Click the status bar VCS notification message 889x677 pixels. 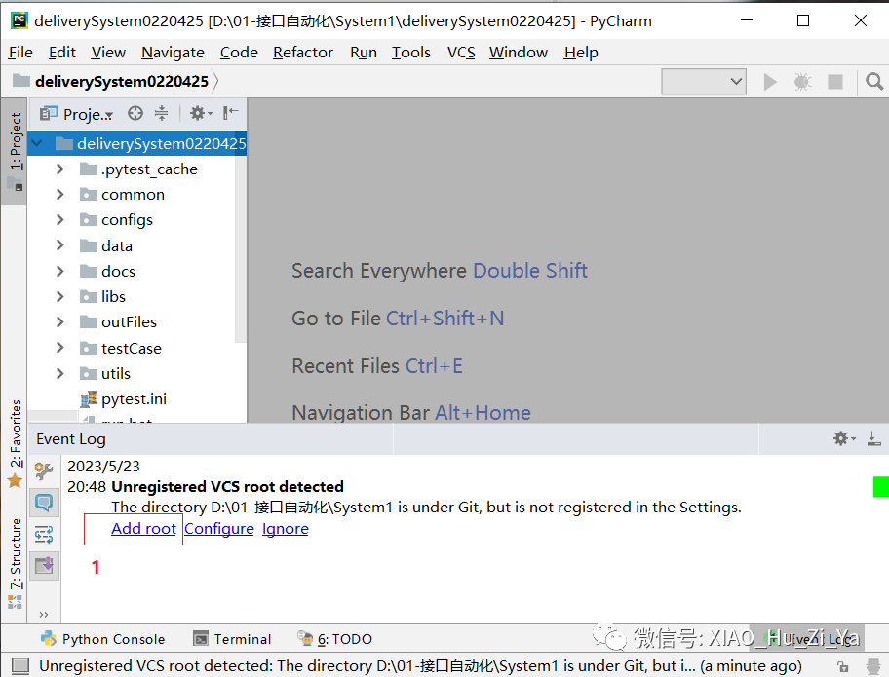pos(420,666)
